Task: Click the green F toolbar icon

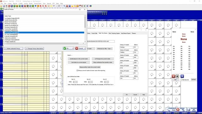Action: click(14, 6)
